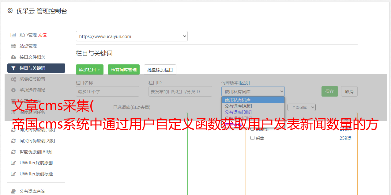Click the cloud upload icon for 接口文件相关

[x=13, y=57]
